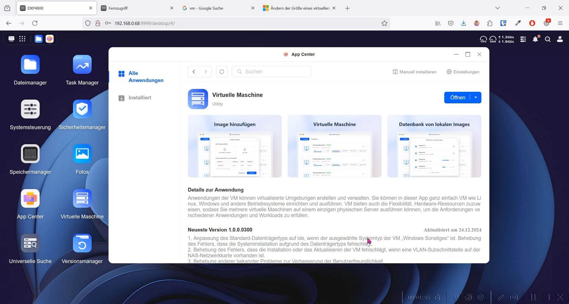The image size is (569, 304).
Task: Pause the screen recording
Action: [533, 297]
